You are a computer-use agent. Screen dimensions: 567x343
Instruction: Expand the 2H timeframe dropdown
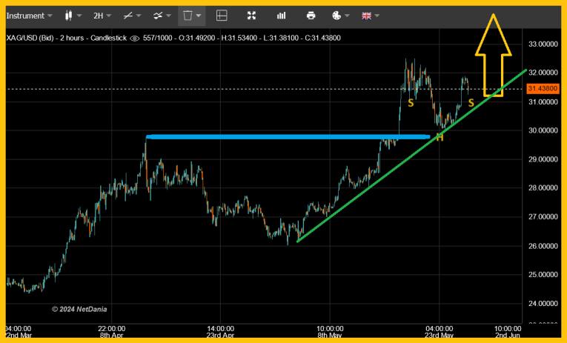[98, 16]
